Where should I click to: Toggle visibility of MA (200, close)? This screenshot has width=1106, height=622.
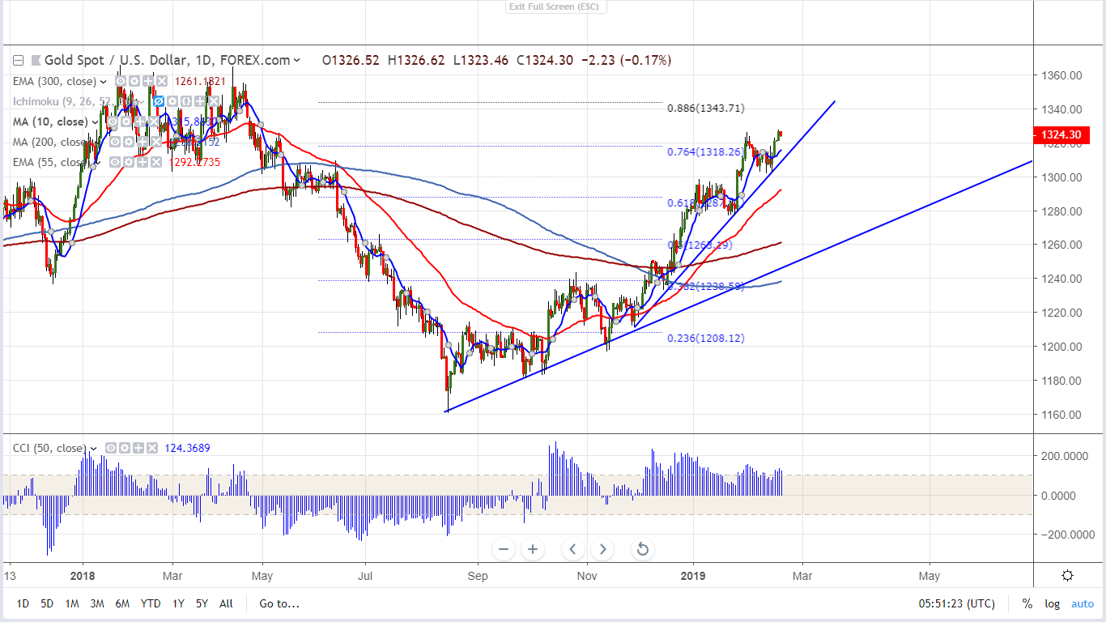point(115,142)
